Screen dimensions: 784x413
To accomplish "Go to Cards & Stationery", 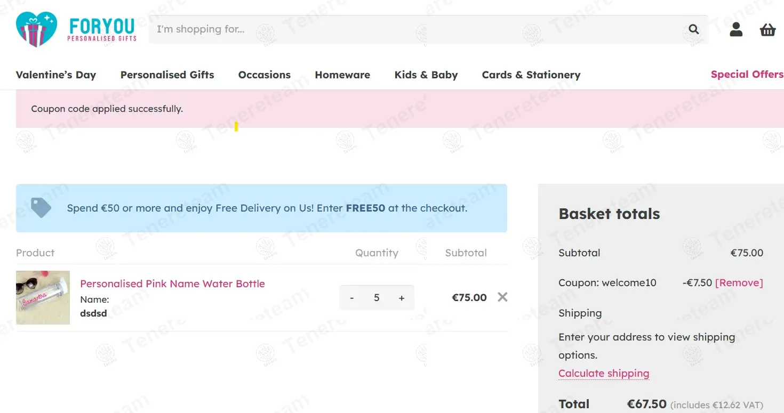I will point(531,75).
